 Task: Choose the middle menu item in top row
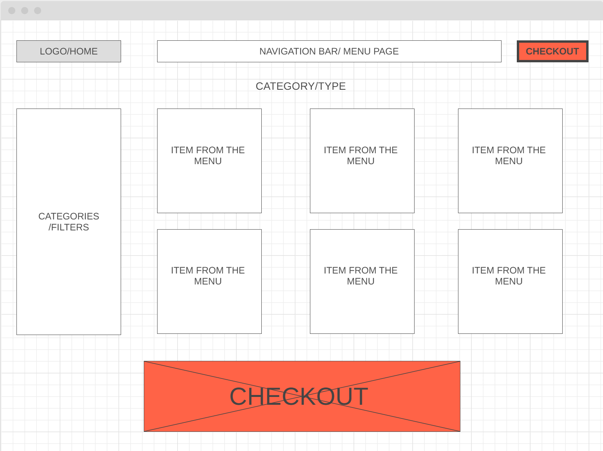click(362, 161)
